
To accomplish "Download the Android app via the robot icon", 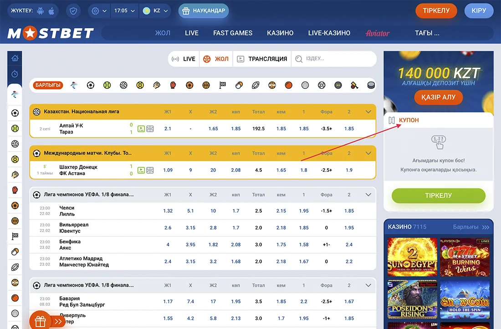I will 40,11.
